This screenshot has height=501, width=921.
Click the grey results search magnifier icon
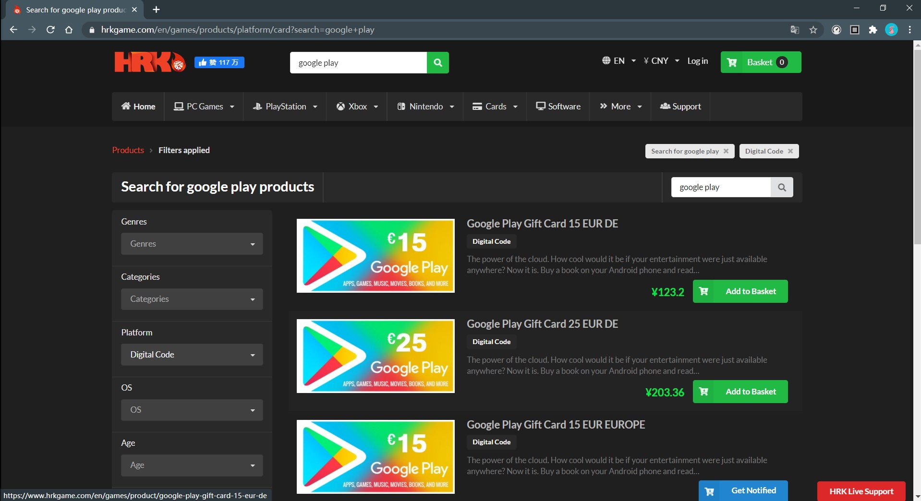pyautogui.click(x=782, y=187)
